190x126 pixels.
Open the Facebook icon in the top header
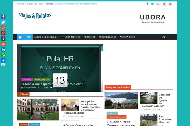(147, 4)
